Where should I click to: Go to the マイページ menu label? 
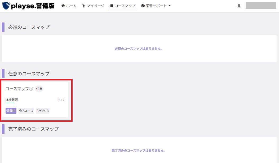click(x=96, y=6)
